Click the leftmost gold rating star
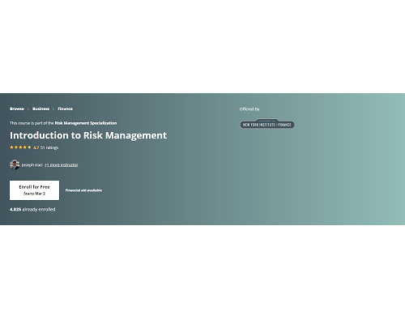Screen dimensions: 405x324 click(11, 147)
